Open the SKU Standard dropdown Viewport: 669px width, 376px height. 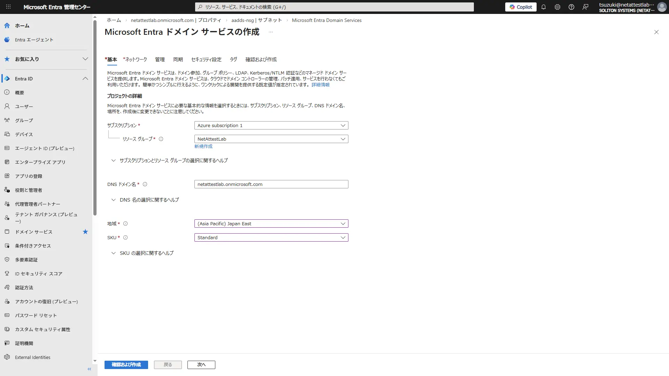[271, 237]
